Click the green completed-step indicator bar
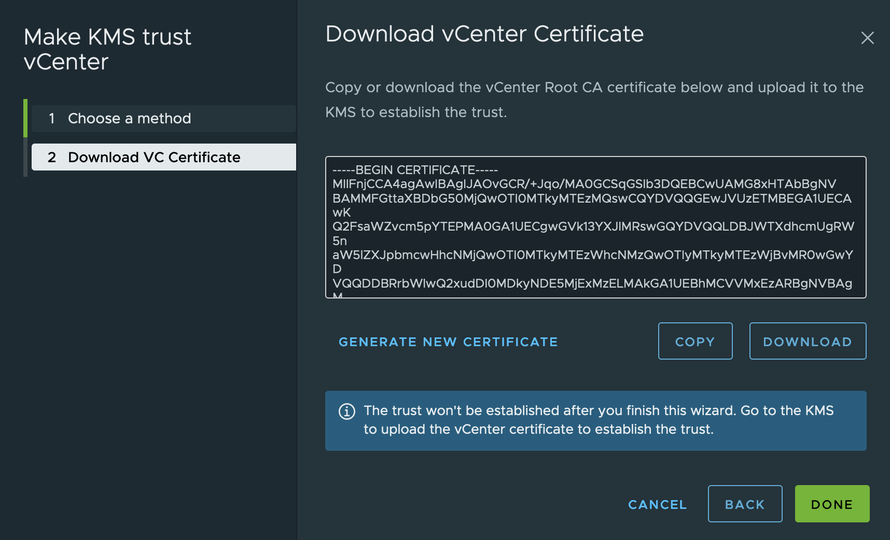 point(25,118)
